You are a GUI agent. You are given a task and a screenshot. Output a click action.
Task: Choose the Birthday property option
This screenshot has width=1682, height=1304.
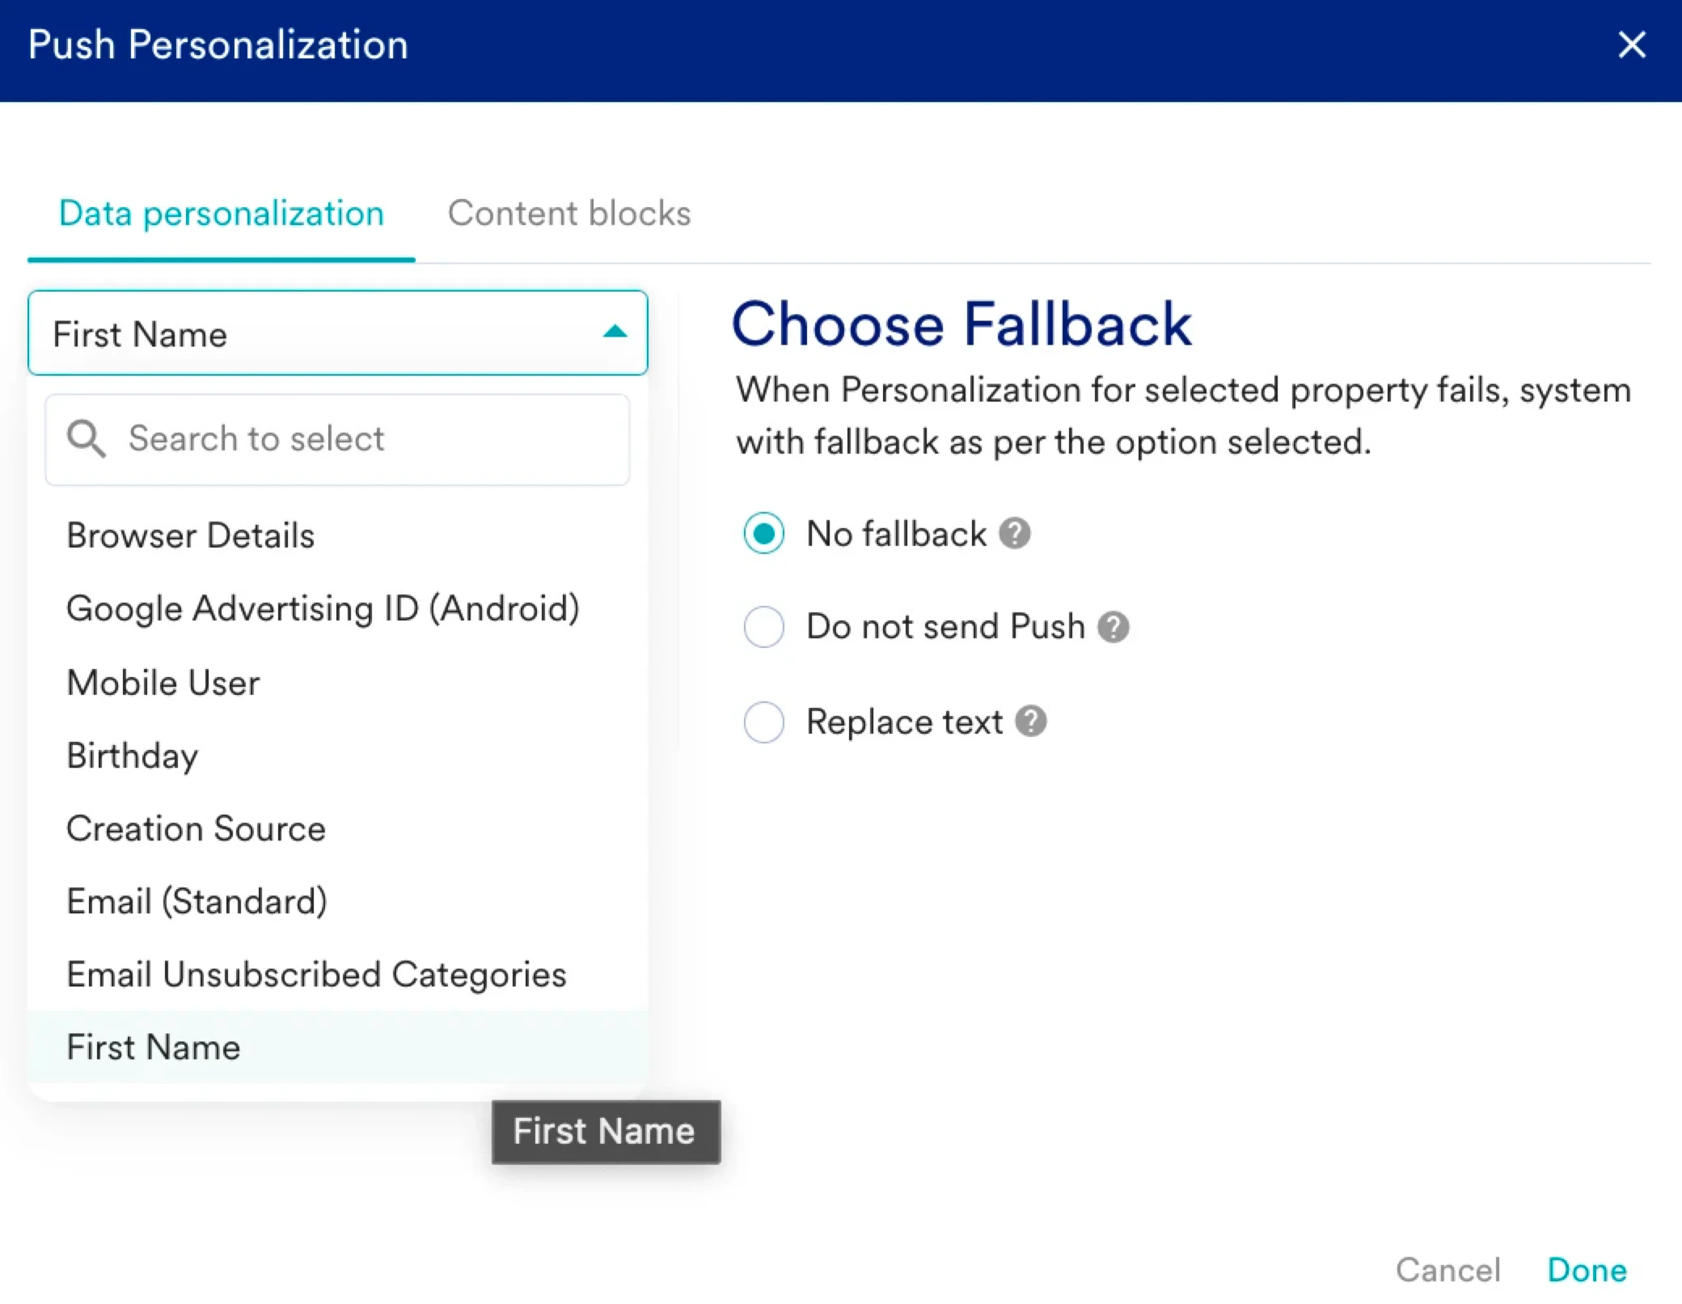[133, 756]
